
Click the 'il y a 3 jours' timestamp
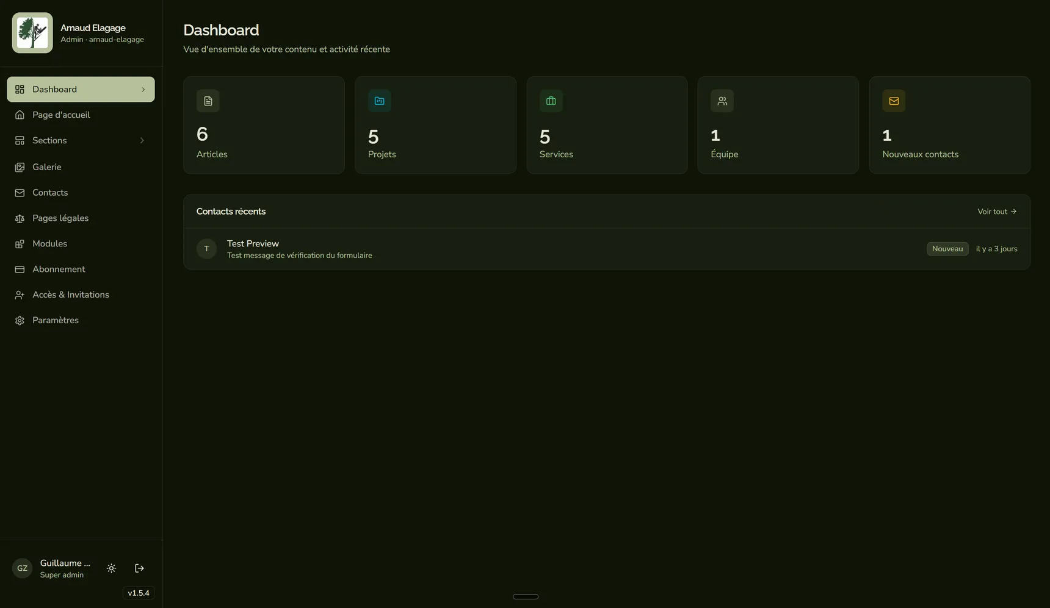pyautogui.click(x=997, y=249)
